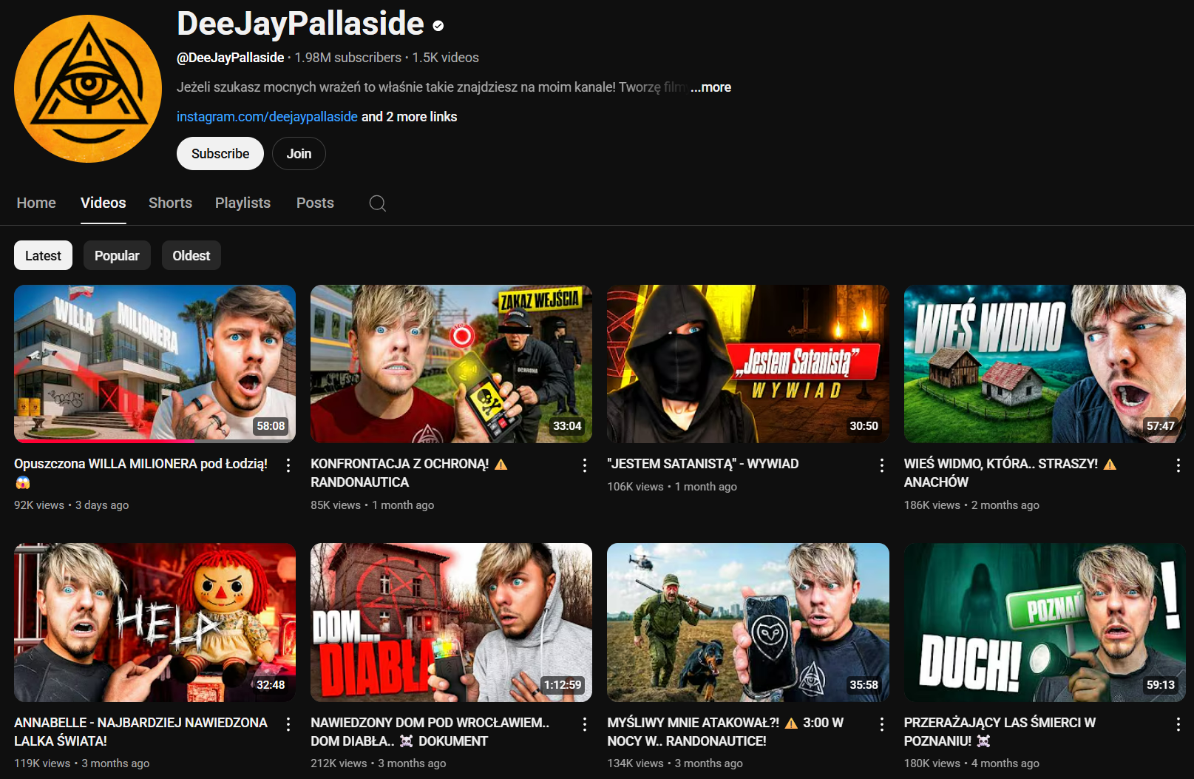Open three-dot menu for KONFRONTACJA Z OCHRONĄ video
1194x779 pixels.
click(x=585, y=465)
